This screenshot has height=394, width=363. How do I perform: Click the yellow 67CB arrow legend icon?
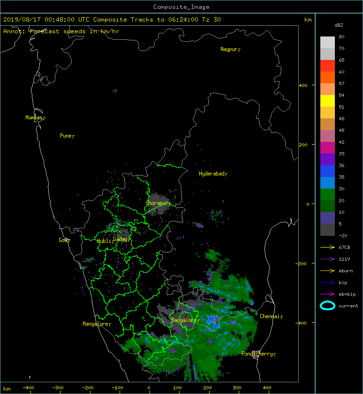327,248
